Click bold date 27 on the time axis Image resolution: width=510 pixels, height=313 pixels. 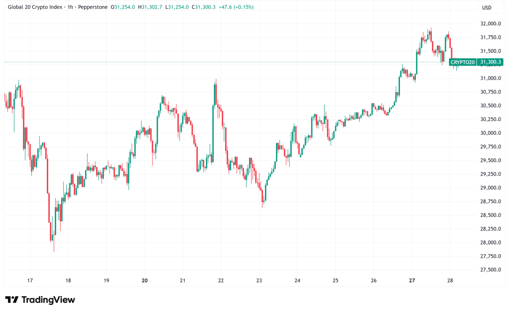(x=412, y=280)
